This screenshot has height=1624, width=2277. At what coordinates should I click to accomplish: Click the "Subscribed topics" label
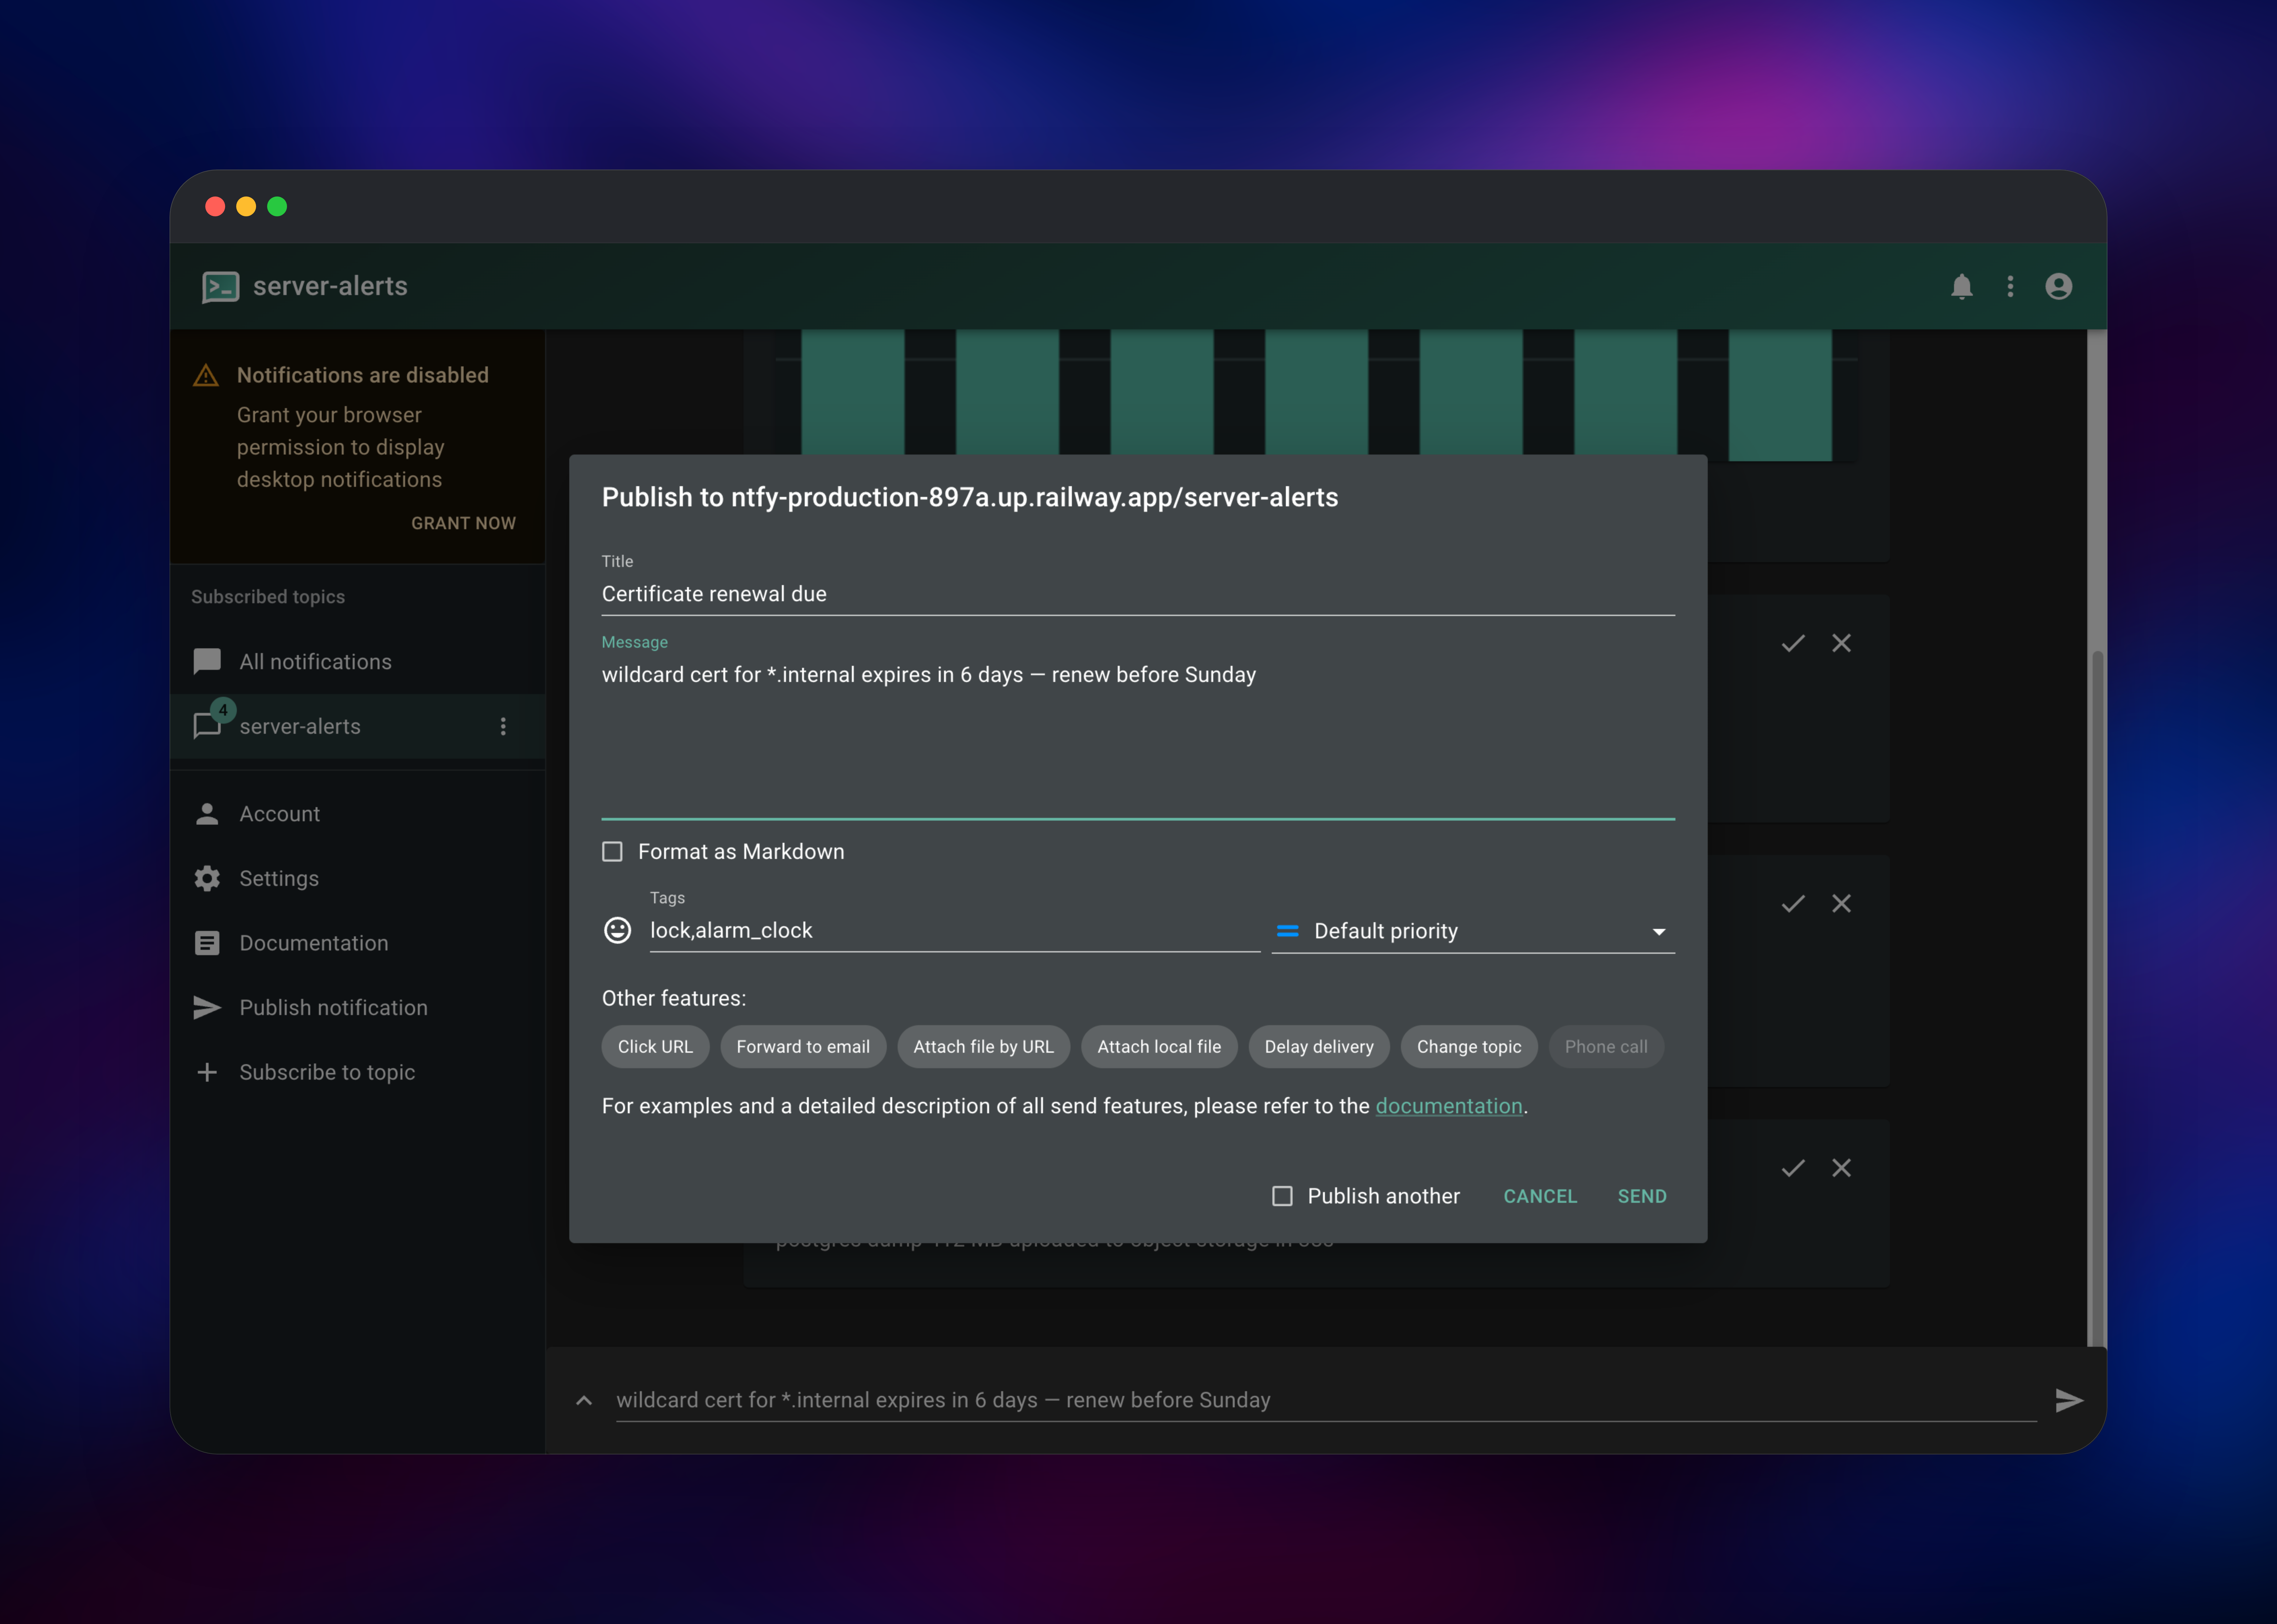tap(268, 597)
